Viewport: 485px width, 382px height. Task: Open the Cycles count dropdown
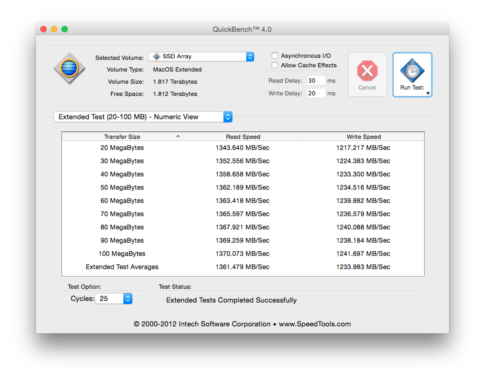pos(114,299)
